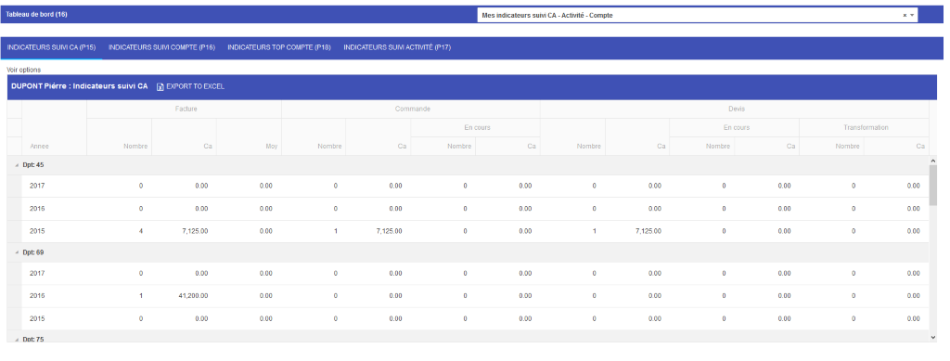
Task: Click the Commande group header
Action: tap(411, 109)
